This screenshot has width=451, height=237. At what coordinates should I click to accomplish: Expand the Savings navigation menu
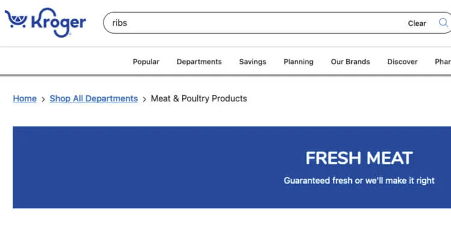point(253,62)
